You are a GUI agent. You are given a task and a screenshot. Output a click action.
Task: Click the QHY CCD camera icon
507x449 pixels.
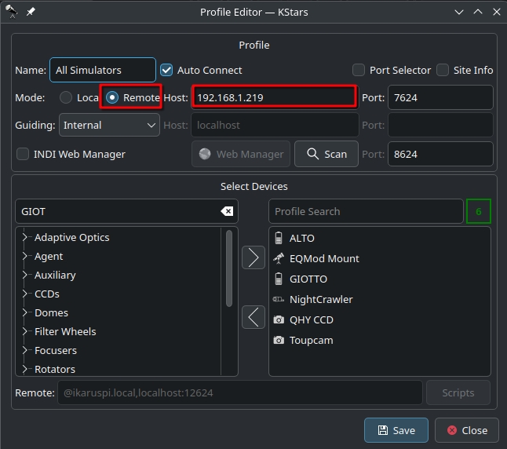279,319
